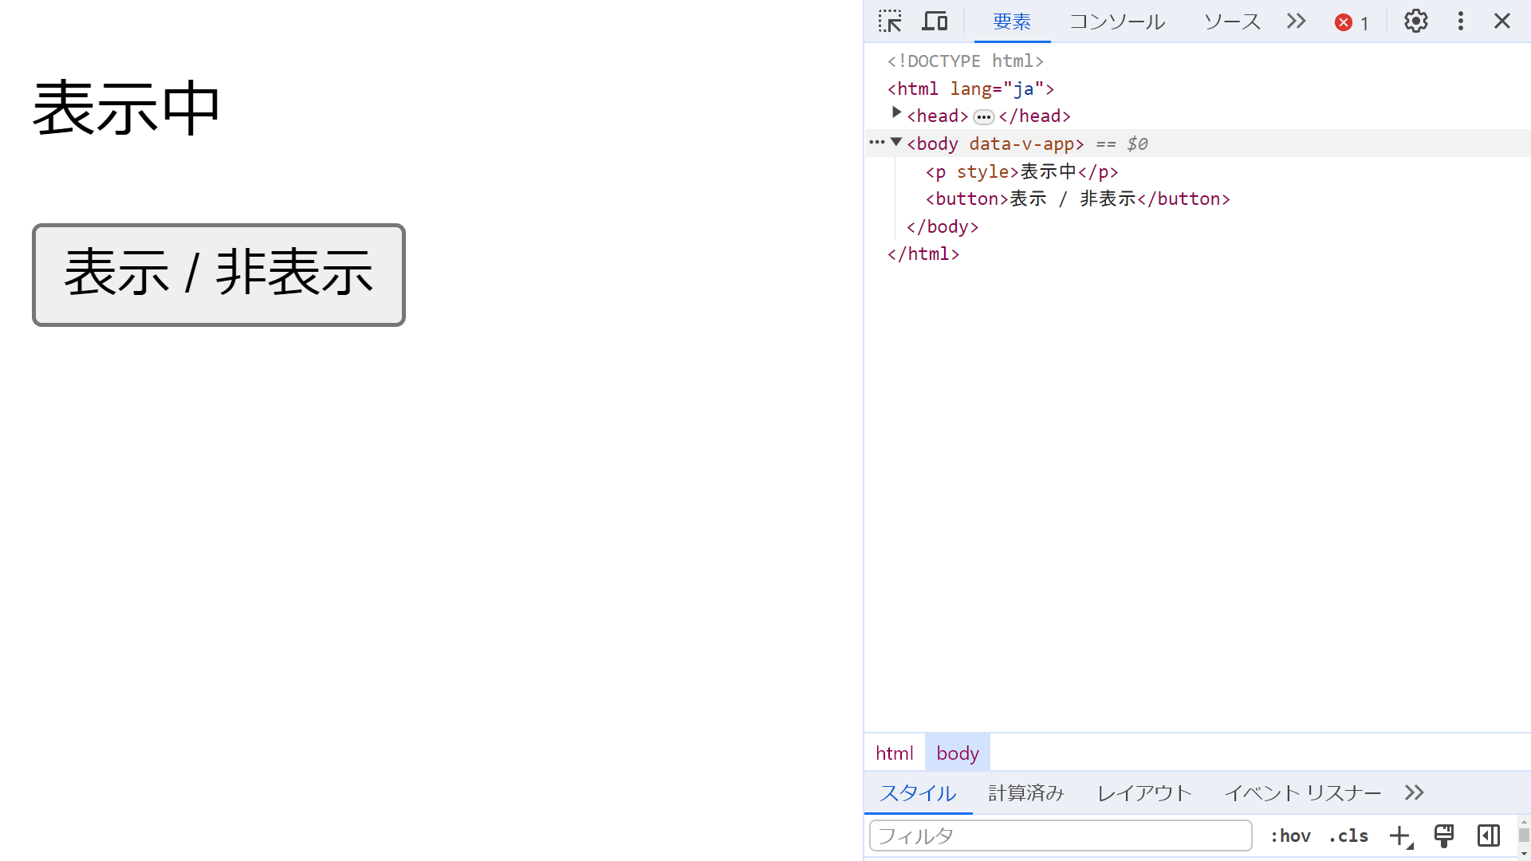Toggle the computed styles sidebar icon

tap(1488, 835)
